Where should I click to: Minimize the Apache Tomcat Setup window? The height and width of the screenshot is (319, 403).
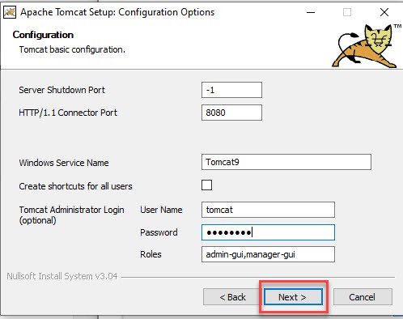[x=311, y=12]
